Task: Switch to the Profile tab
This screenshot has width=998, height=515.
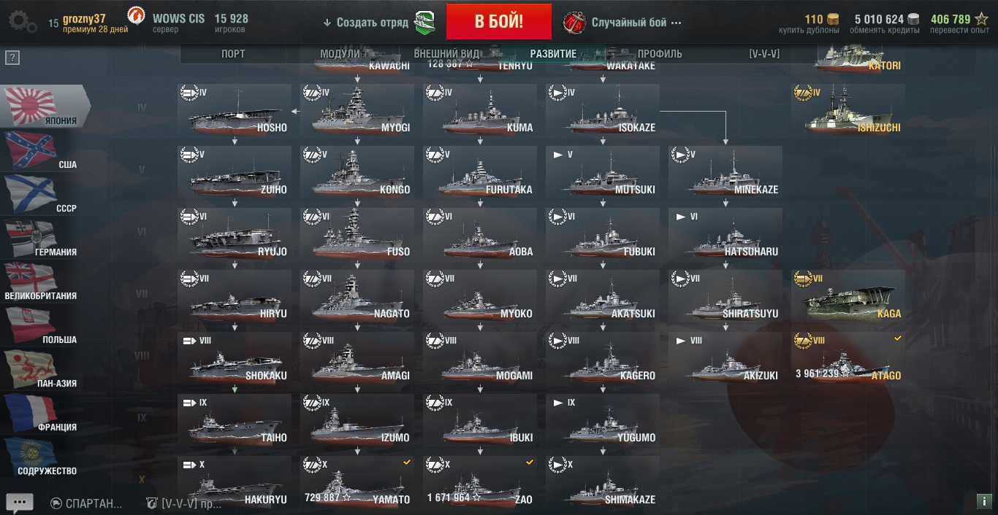Action: [x=660, y=54]
